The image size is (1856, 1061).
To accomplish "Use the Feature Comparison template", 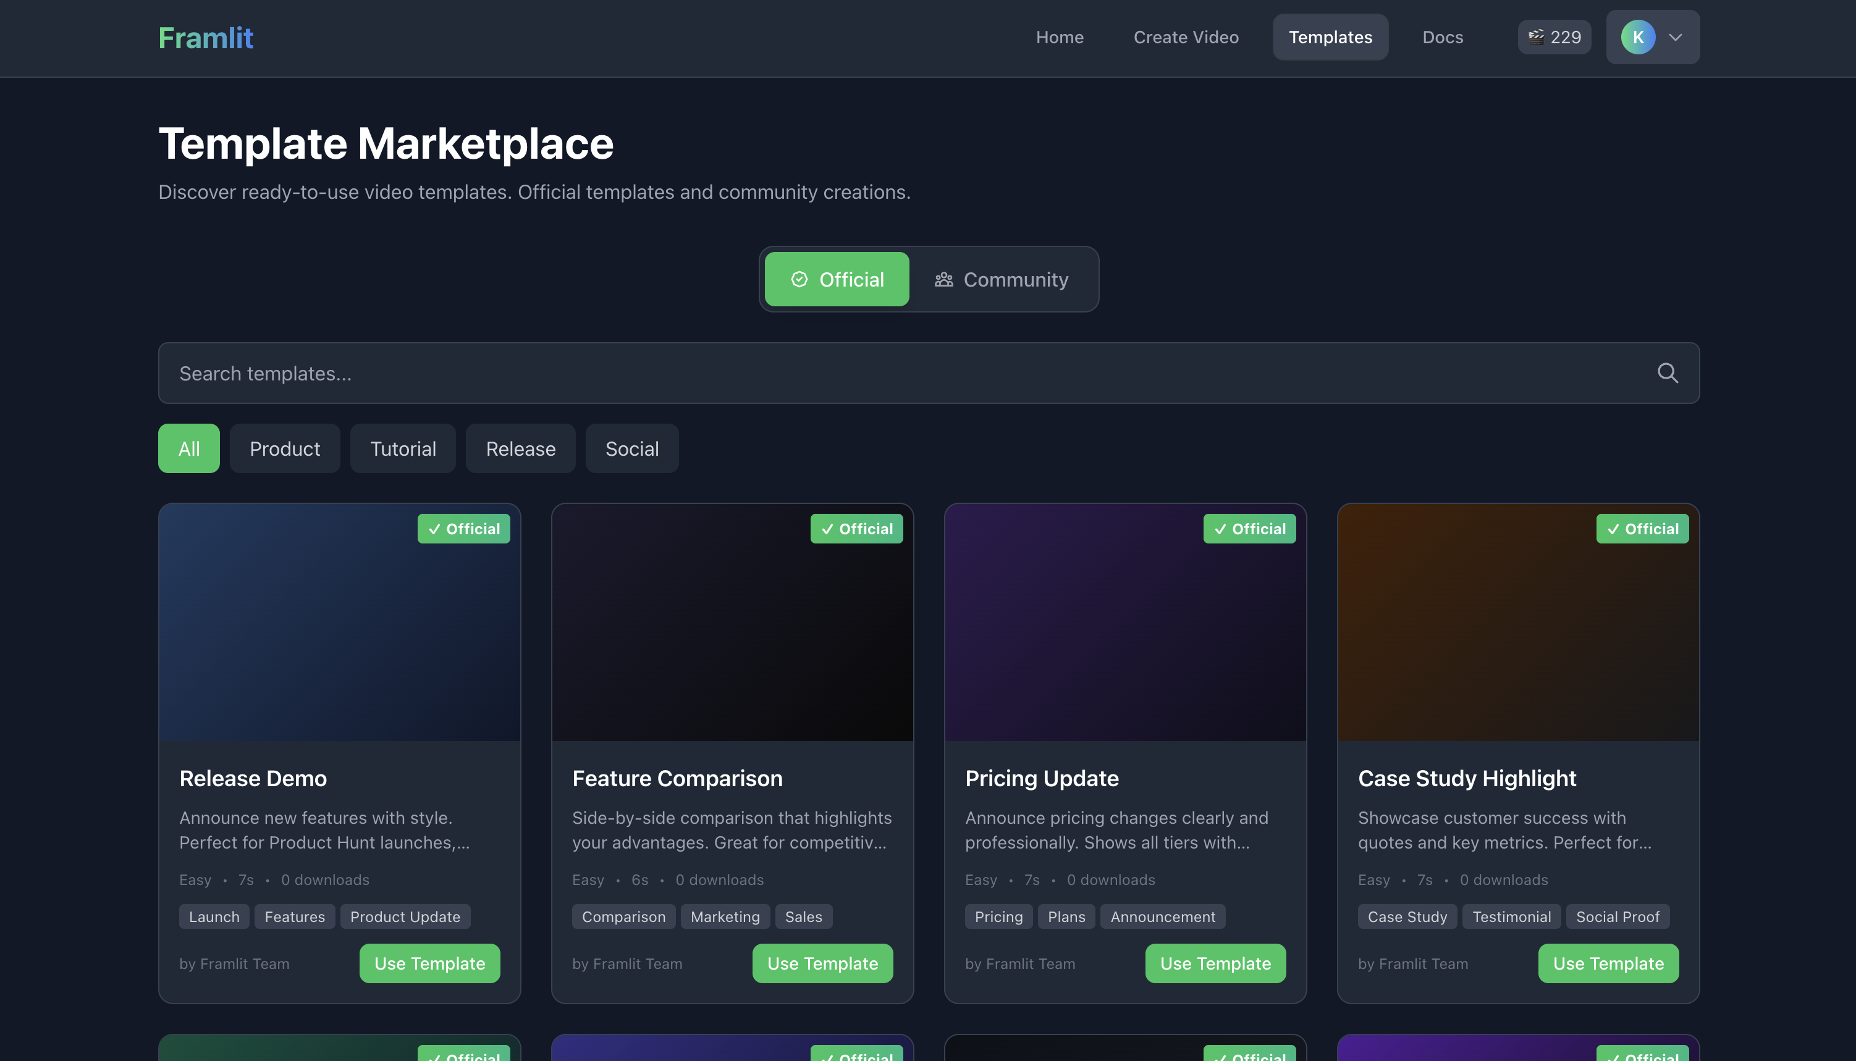I will click(x=822, y=963).
